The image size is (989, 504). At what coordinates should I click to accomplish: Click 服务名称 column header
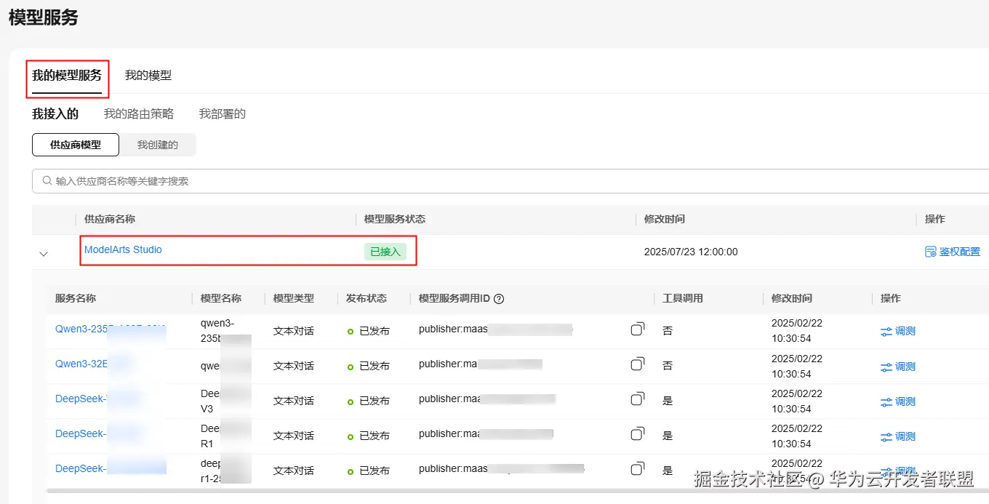tap(76, 298)
